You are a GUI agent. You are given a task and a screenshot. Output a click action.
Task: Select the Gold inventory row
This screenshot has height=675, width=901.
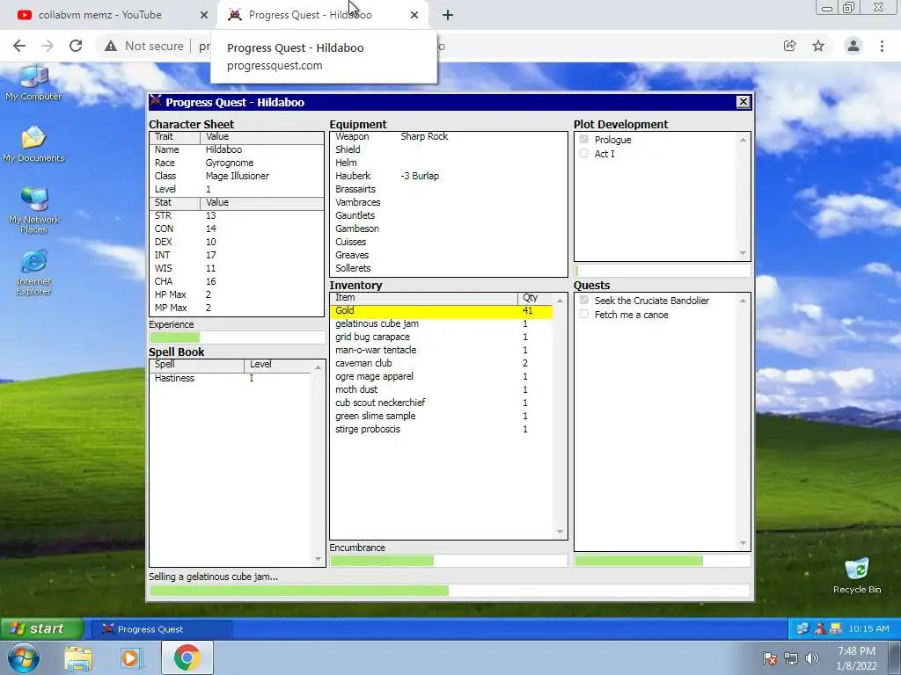442,310
